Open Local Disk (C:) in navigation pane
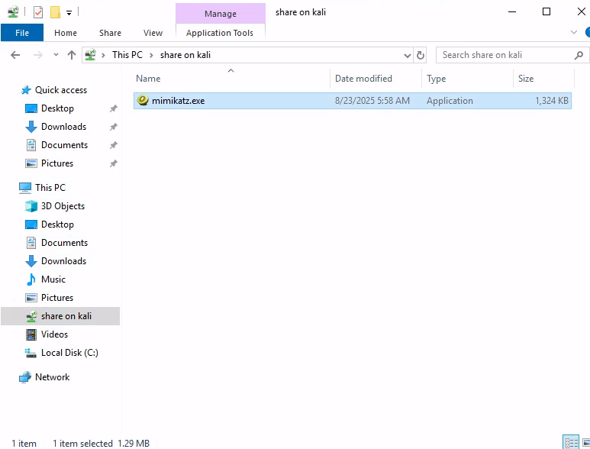This screenshot has height=449, width=590. pyautogui.click(x=69, y=353)
